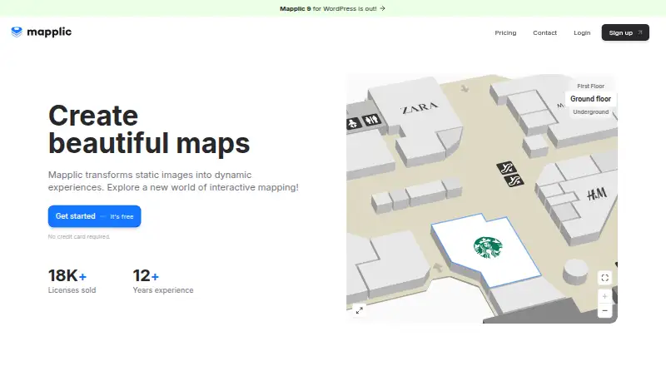Click the Sign up button
The height and width of the screenshot is (366, 666).
click(x=625, y=32)
